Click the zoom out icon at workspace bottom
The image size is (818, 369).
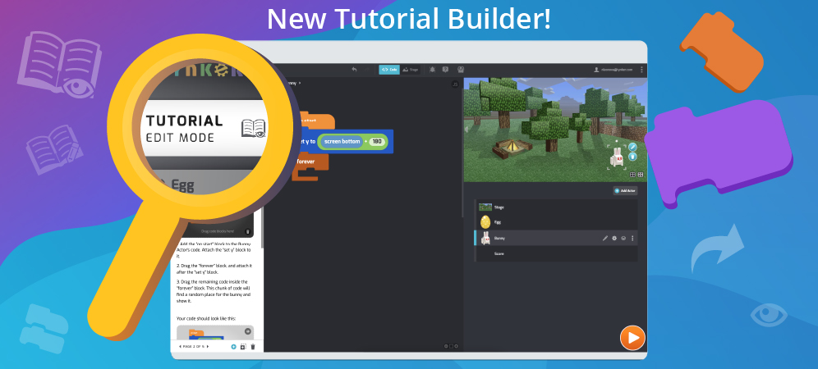pos(446,346)
